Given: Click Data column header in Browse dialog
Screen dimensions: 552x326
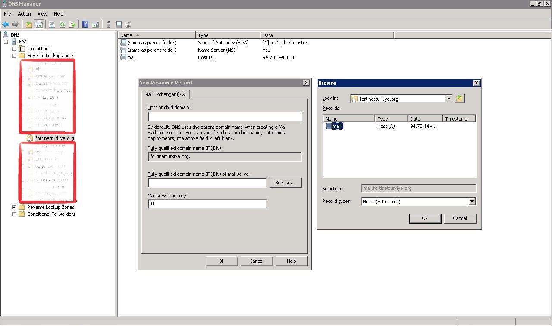Looking at the screenshot, I should click(425, 119).
